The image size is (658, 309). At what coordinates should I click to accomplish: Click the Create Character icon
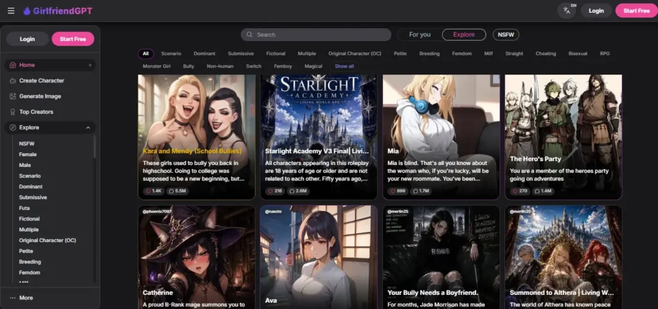13,80
